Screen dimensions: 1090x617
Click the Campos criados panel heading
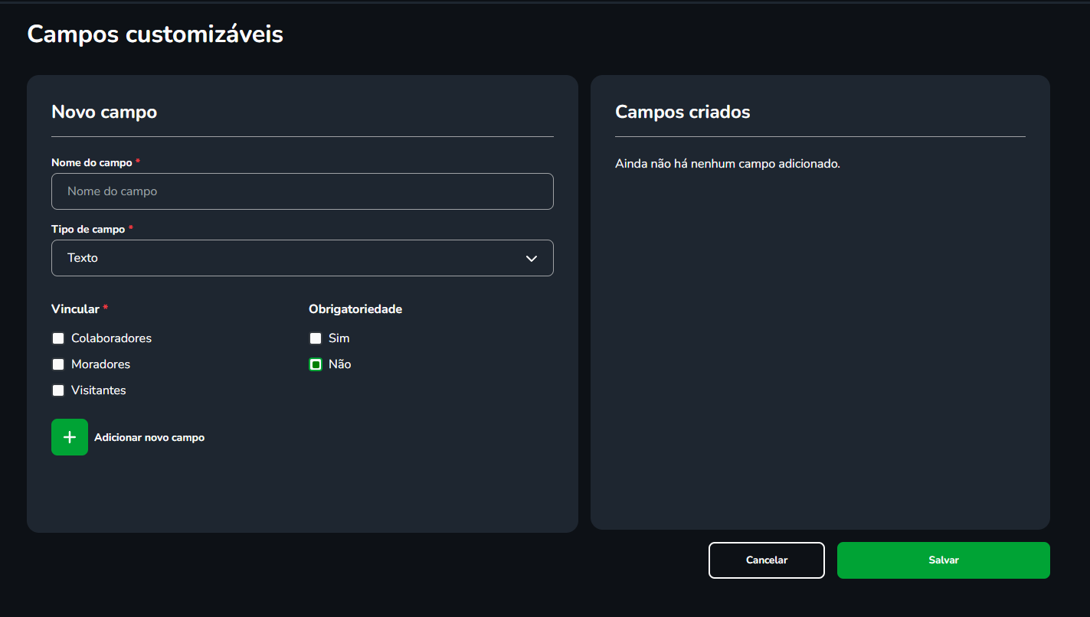tap(682, 112)
